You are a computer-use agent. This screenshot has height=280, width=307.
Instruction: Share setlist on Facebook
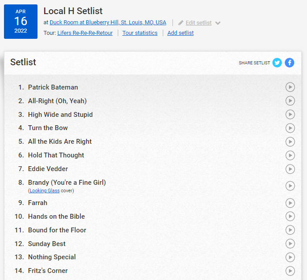[x=289, y=63]
